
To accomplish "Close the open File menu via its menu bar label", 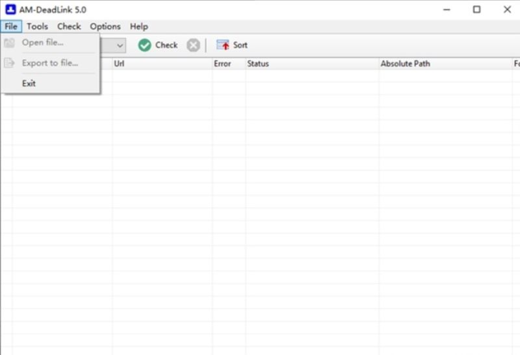I will point(10,27).
